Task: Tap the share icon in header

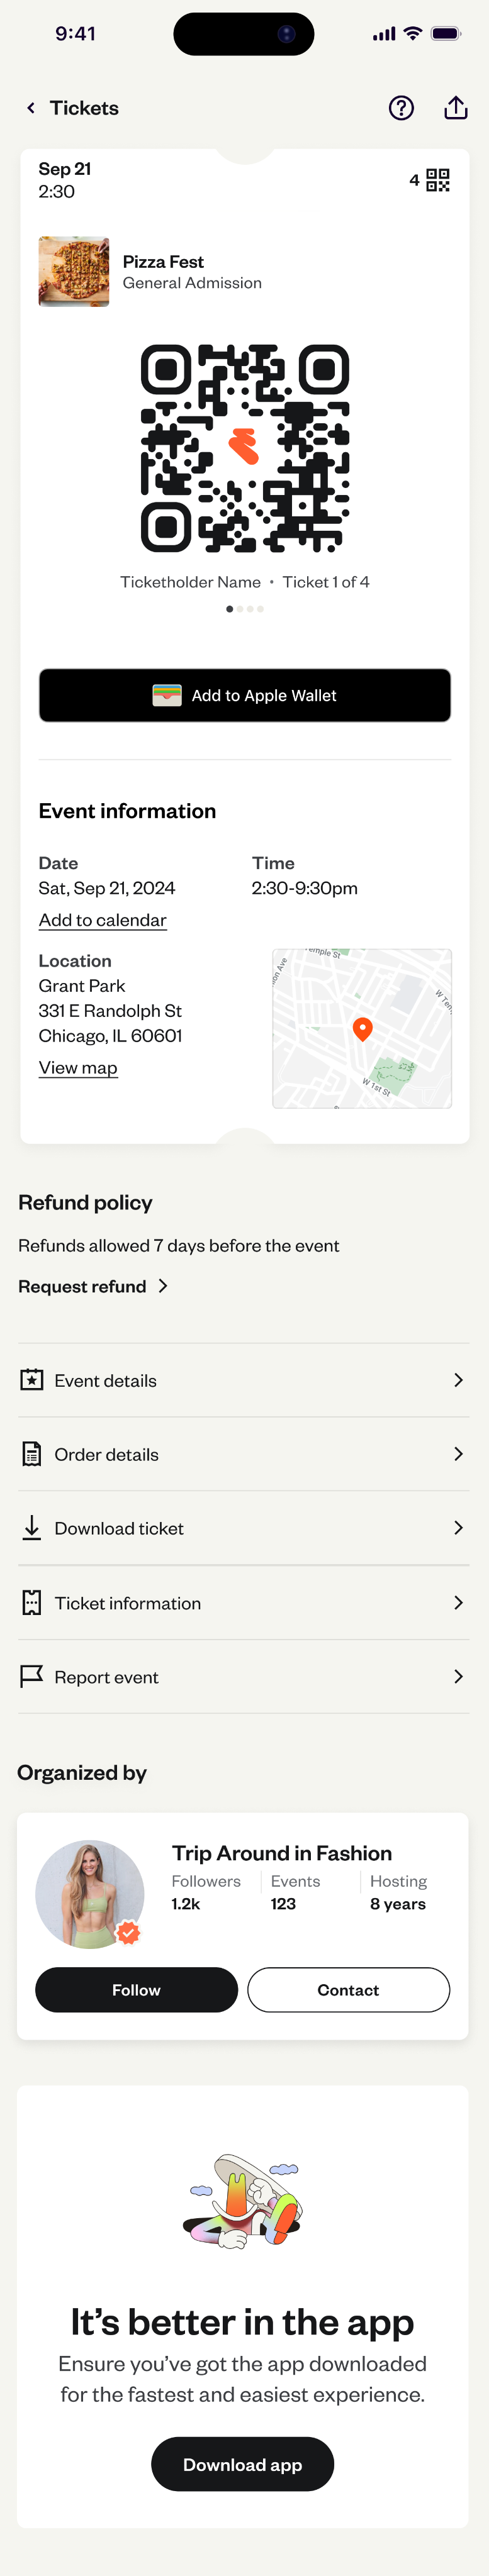Action: (456, 108)
